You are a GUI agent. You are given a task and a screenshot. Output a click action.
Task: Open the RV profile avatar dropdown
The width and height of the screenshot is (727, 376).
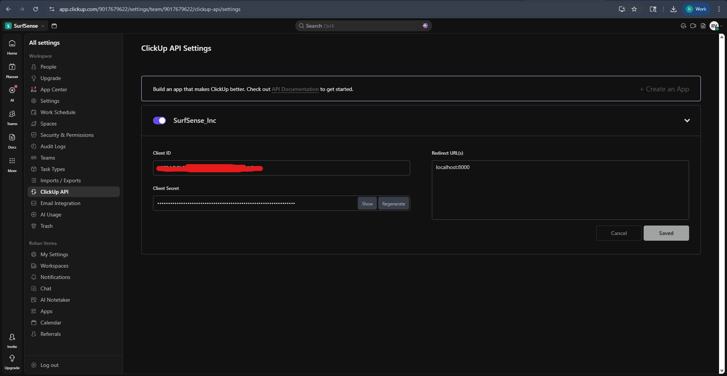click(714, 26)
